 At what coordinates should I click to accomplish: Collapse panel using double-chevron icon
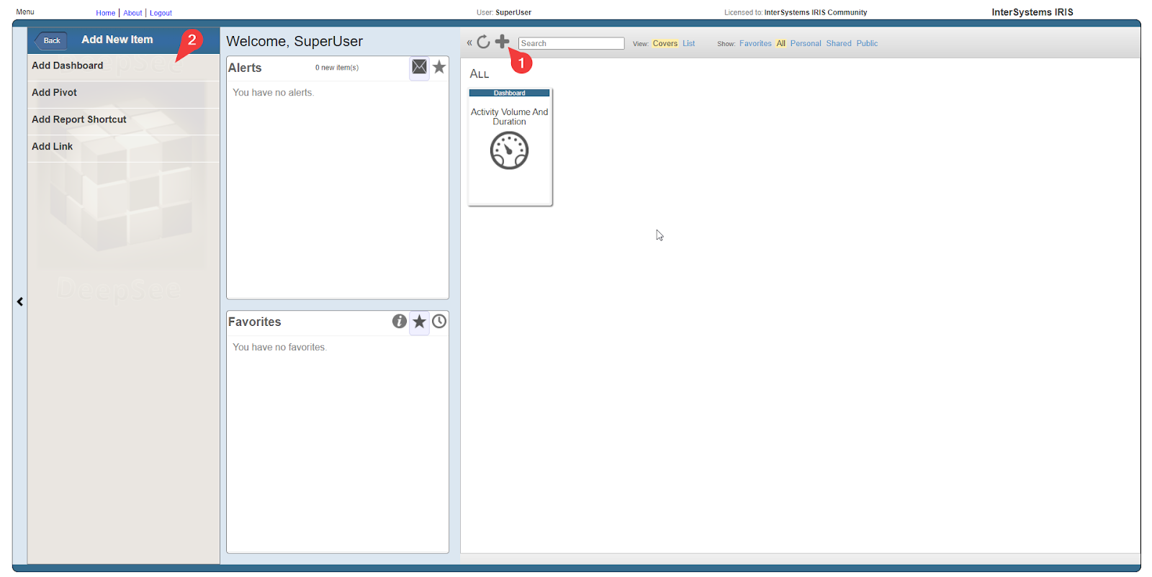tap(469, 43)
